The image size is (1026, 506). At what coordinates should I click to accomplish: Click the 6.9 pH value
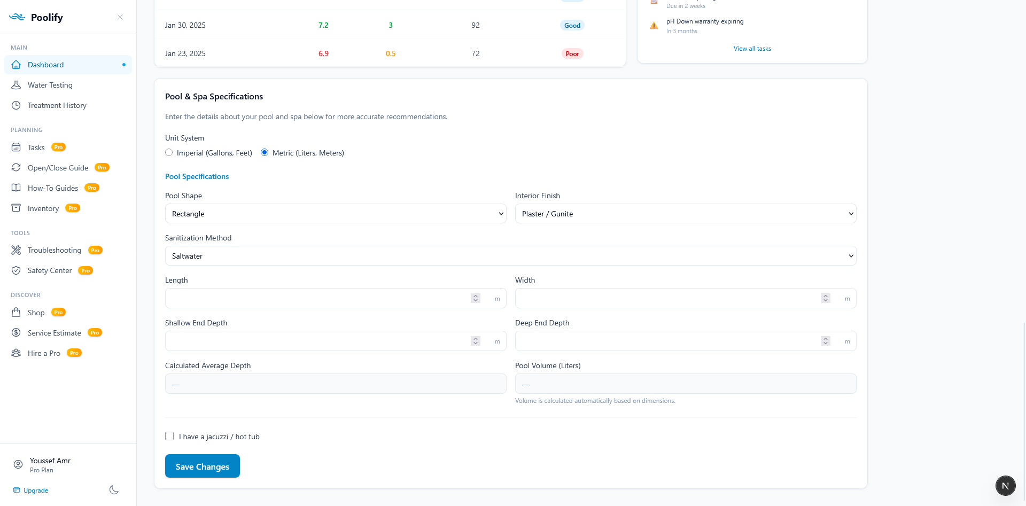[x=323, y=53]
